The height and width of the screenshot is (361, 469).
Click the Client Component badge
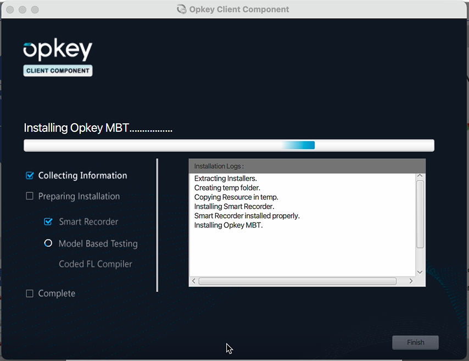tap(58, 71)
